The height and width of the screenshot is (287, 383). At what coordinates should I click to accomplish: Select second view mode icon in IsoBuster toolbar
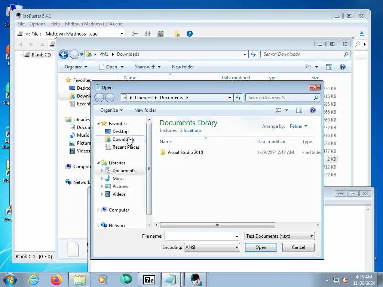click(147, 34)
